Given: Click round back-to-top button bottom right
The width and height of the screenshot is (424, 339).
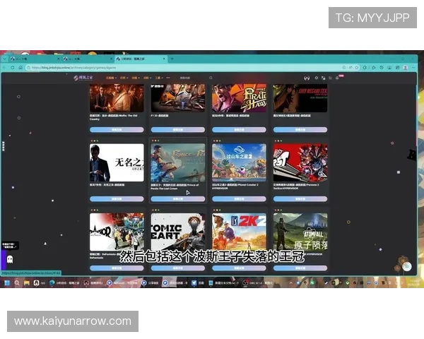Looking at the screenshot, I should pyautogui.click(x=407, y=266).
